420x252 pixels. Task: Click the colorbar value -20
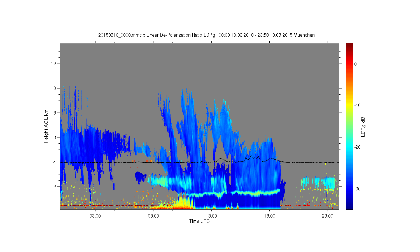[x=357, y=147]
